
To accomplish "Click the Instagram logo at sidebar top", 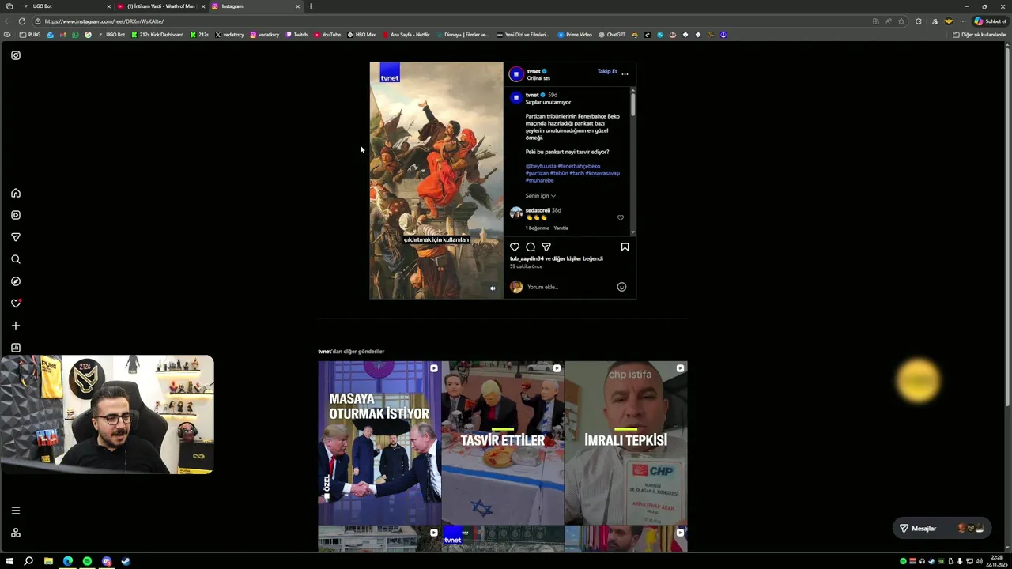I will coord(16,55).
